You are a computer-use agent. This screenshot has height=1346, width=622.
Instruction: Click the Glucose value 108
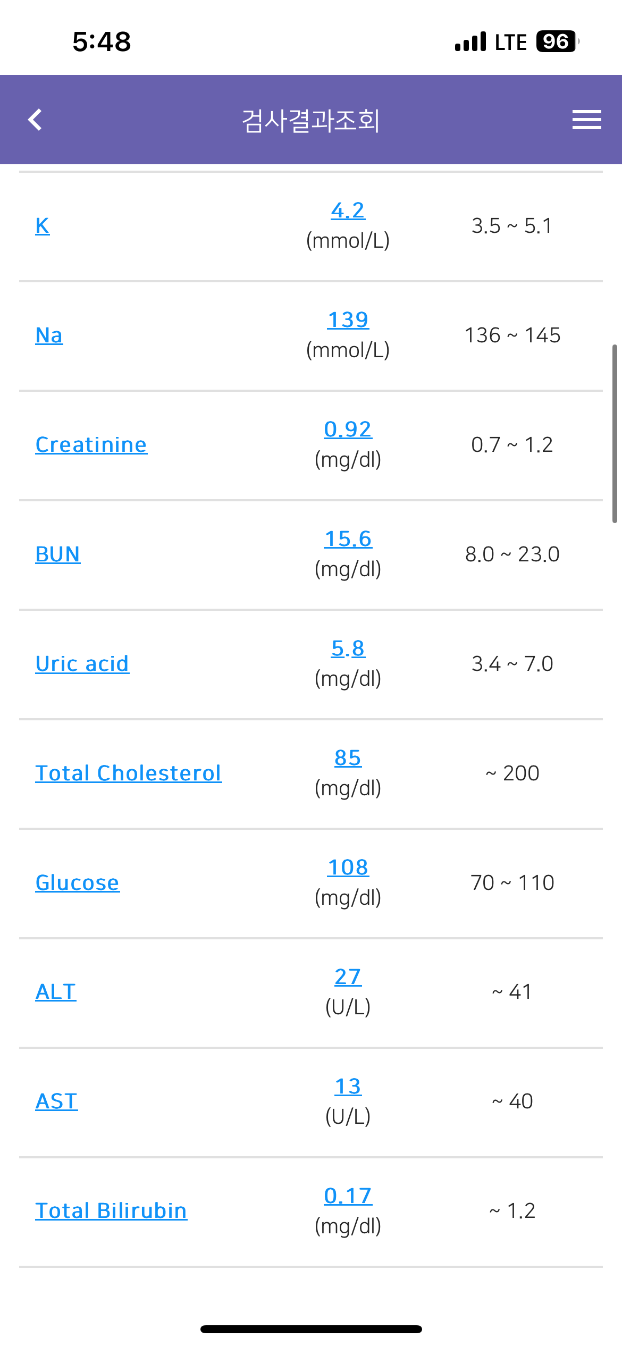pyautogui.click(x=348, y=868)
